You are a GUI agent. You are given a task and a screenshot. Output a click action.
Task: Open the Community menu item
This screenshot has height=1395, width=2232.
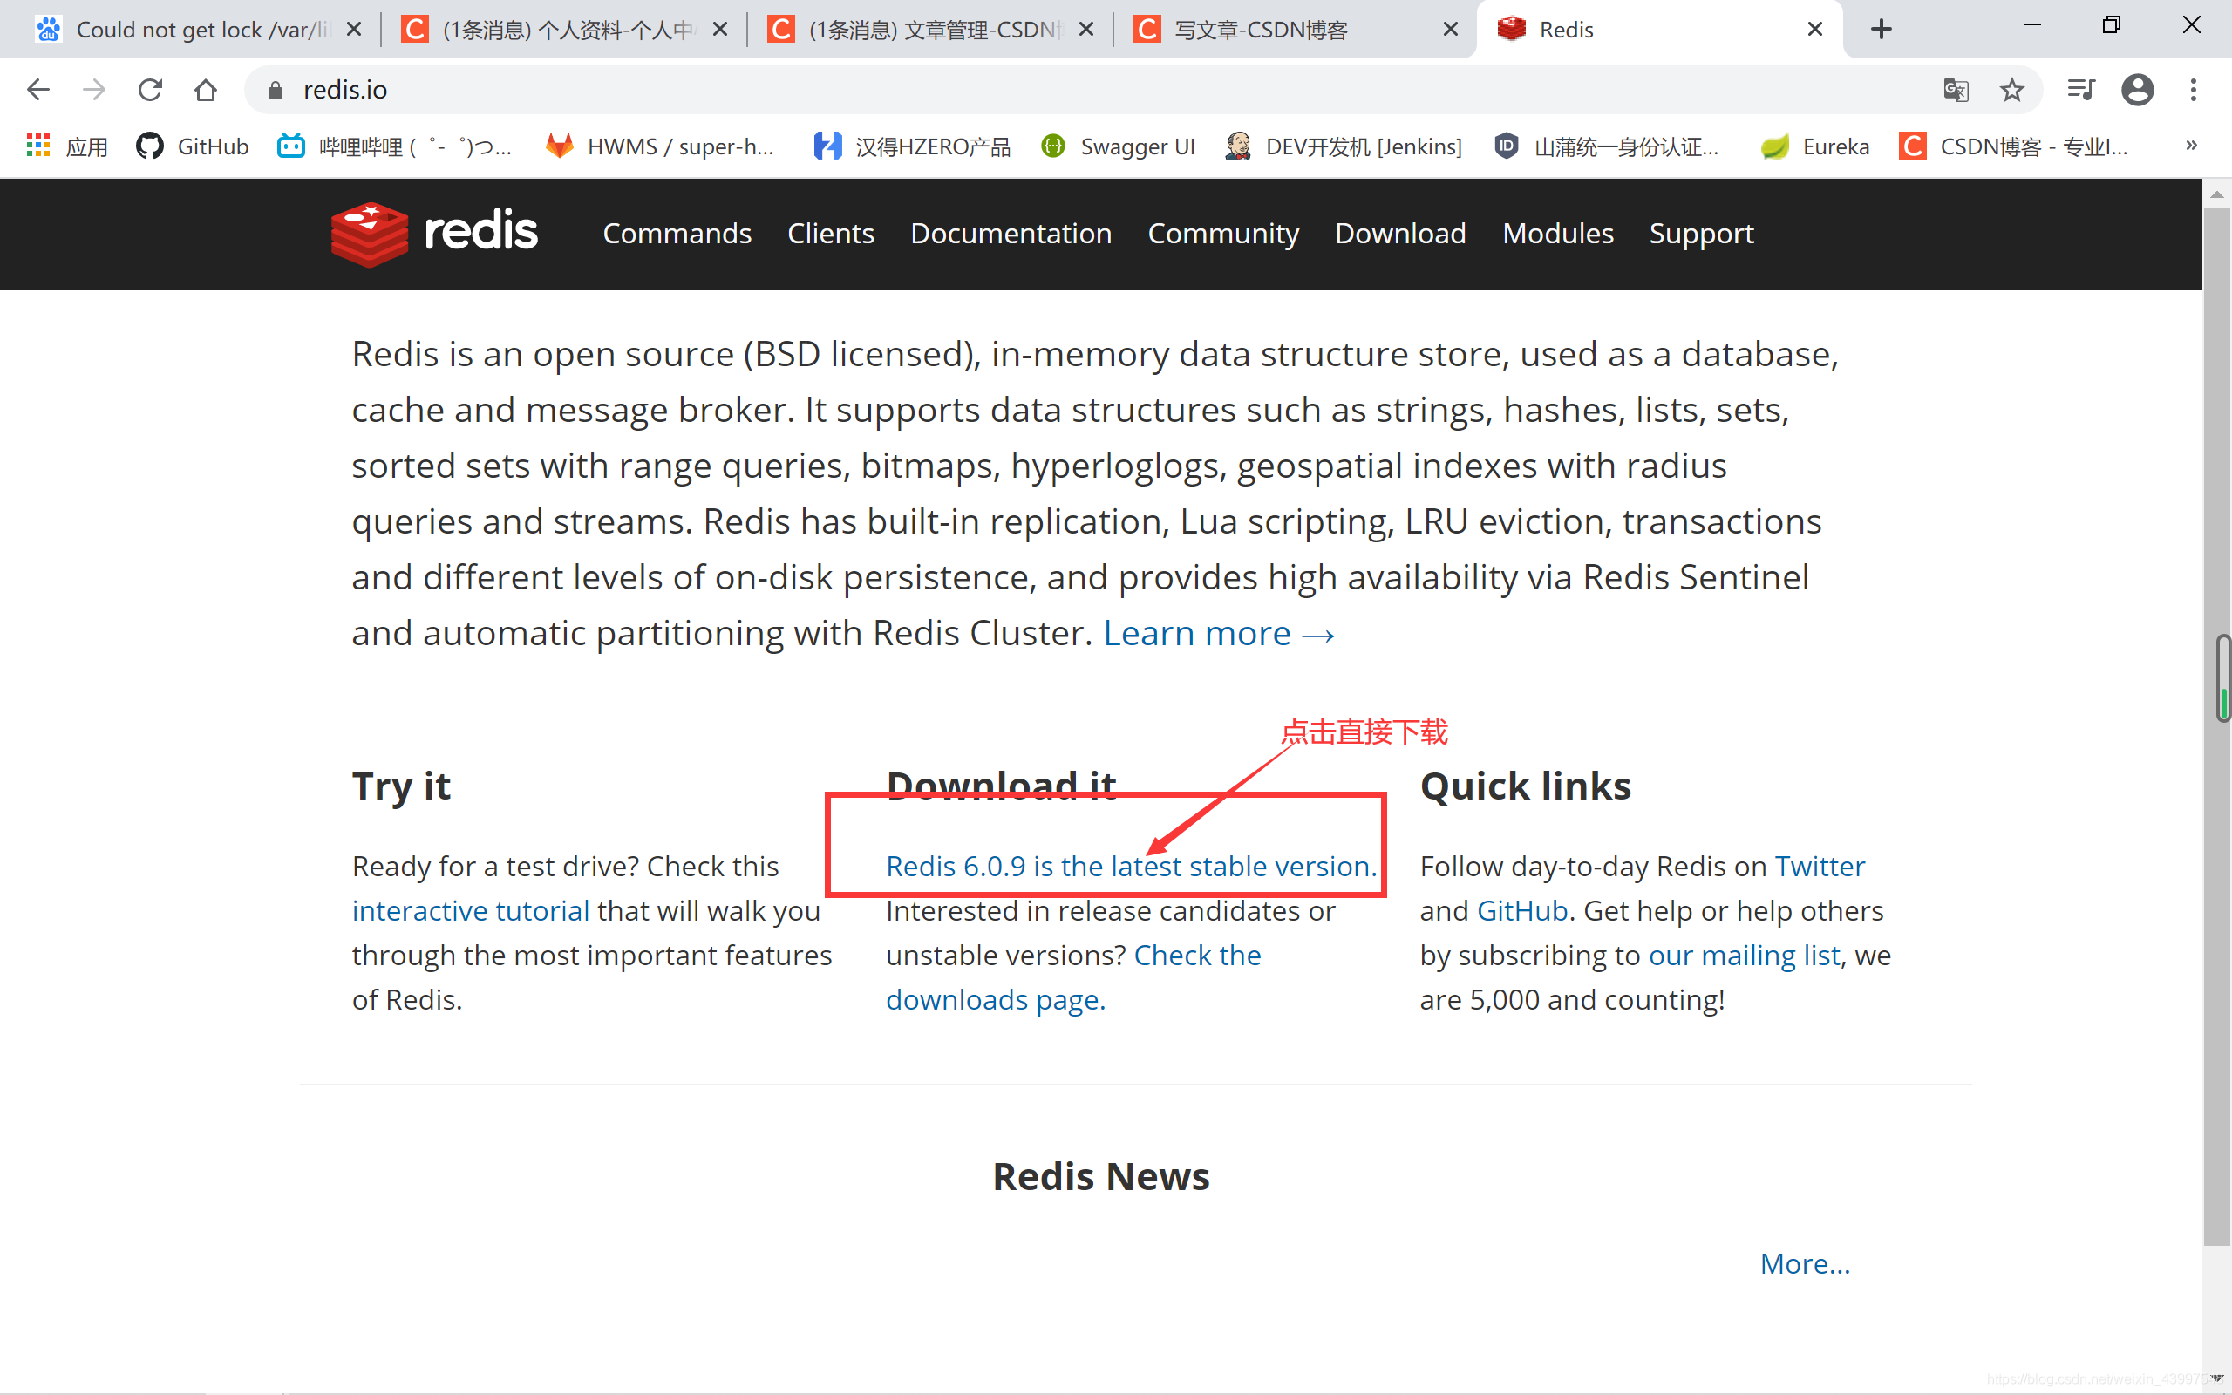1223,234
